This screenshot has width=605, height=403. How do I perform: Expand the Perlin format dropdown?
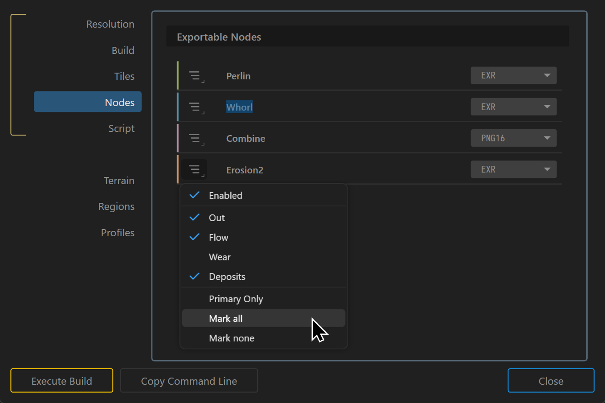[513, 75]
